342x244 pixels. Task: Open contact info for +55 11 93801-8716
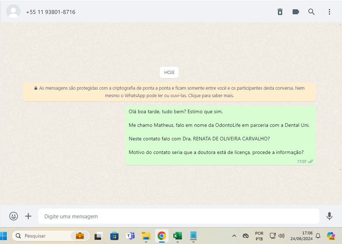(x=50, y=12)
